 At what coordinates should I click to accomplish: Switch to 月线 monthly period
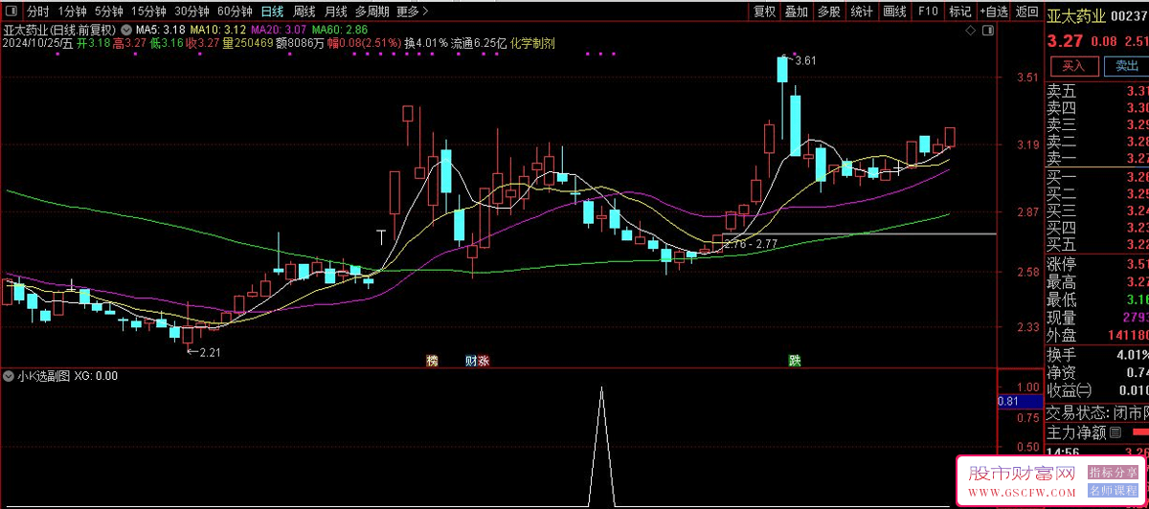[335, 11]
